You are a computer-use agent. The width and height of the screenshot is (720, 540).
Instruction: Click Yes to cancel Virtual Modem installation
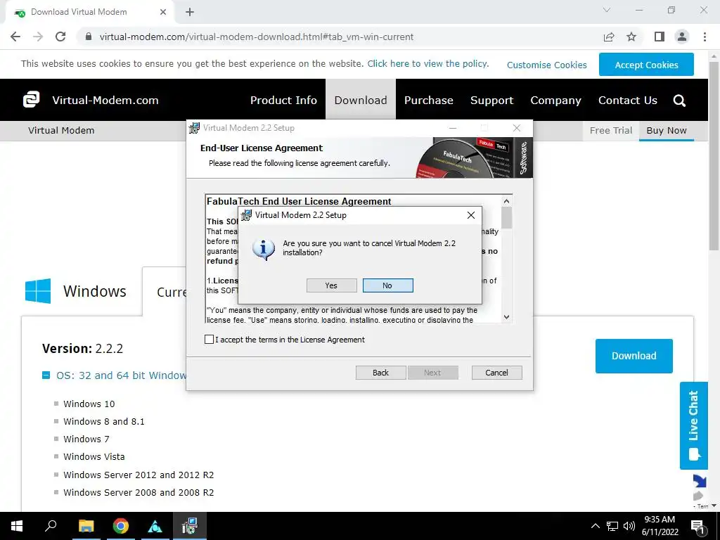click(x=332, y=285)
